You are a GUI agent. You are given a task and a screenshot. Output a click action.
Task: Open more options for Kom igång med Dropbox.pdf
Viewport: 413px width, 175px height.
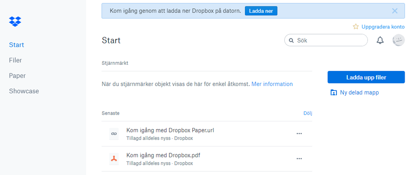tap(299, 159)
